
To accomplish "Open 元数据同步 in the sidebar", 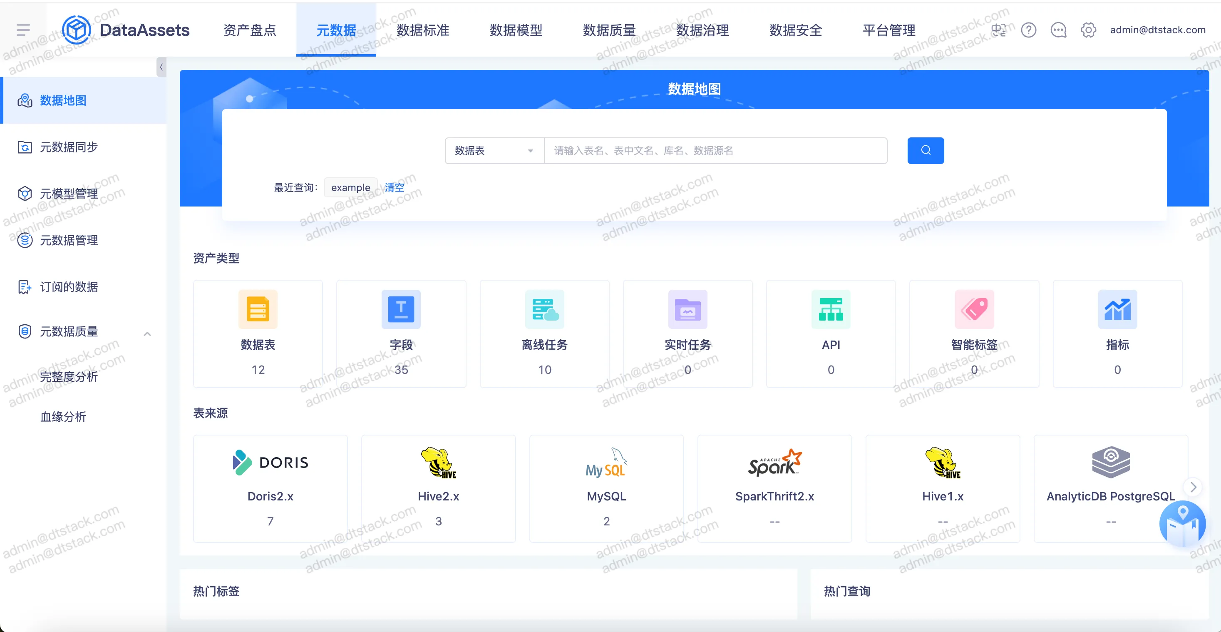I will pos(69,147).
